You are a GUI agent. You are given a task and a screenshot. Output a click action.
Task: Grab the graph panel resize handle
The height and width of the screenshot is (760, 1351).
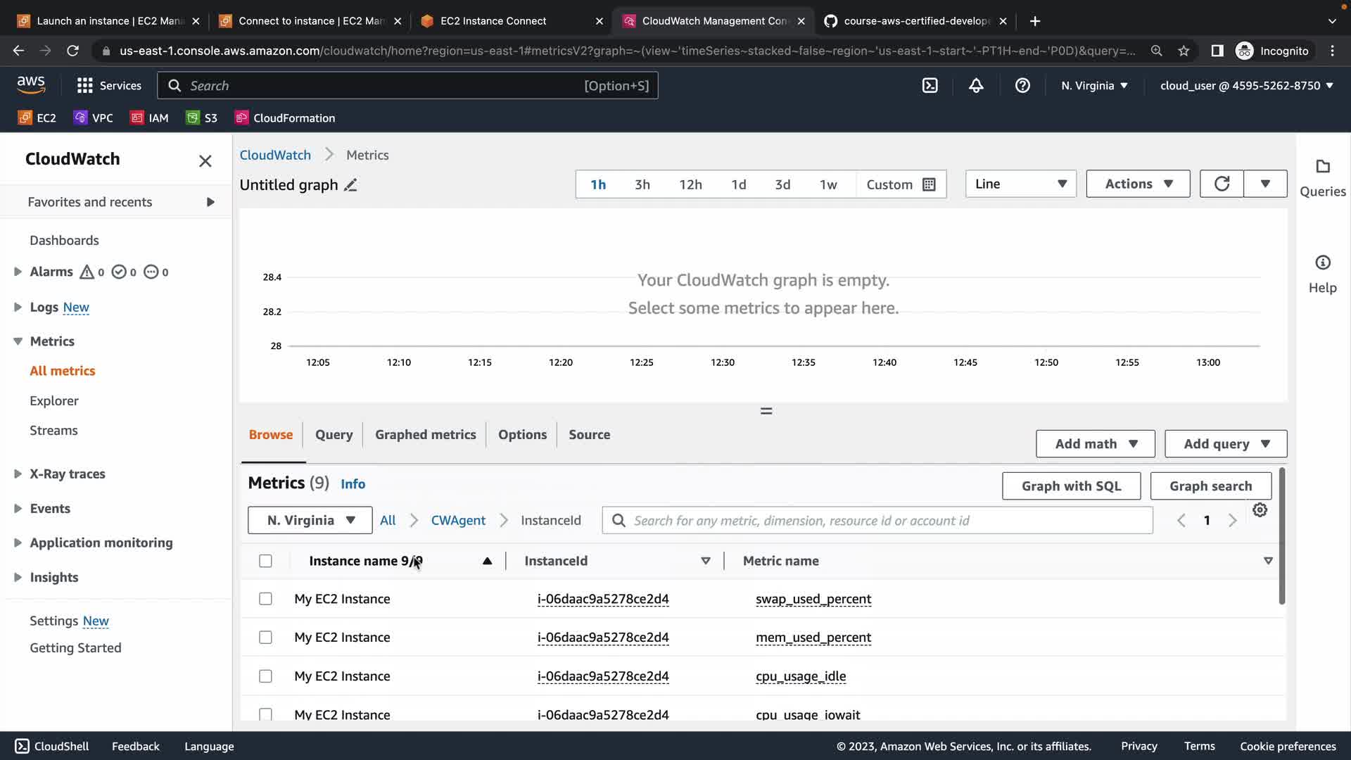766,411
